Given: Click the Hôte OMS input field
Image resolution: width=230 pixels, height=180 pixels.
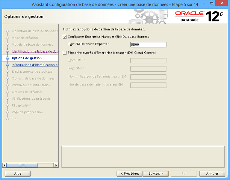Looking at the screenshot, I should 148,61.
